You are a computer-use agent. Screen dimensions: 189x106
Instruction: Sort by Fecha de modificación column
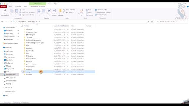point(61,26)
